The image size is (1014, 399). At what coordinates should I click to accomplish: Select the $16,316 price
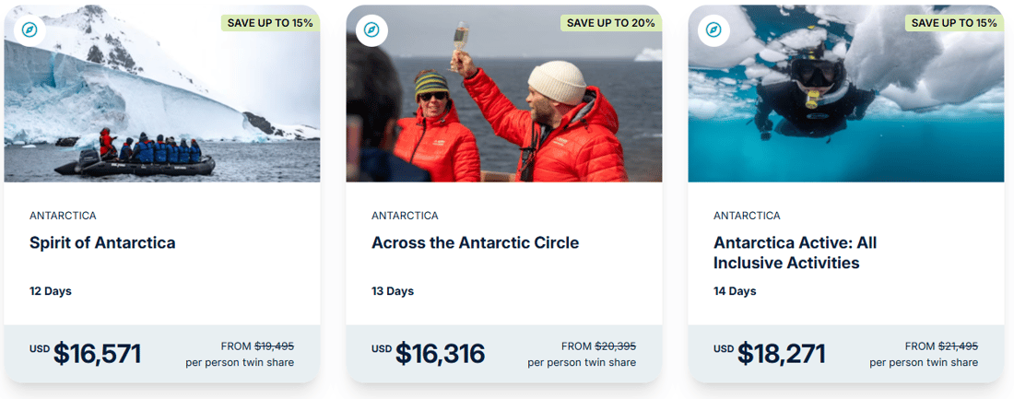tap(440, 353)
